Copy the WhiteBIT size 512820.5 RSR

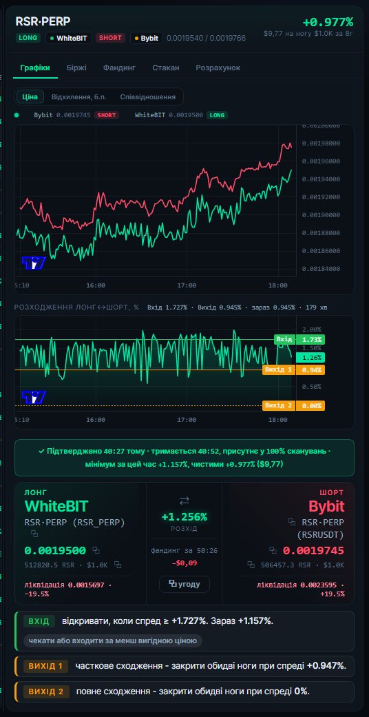(x=117, y=565)
